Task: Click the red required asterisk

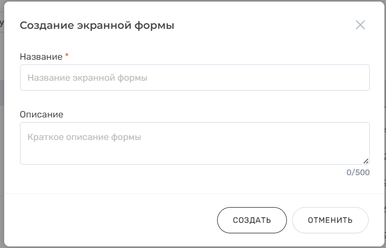Action: (x=67, y=56)
